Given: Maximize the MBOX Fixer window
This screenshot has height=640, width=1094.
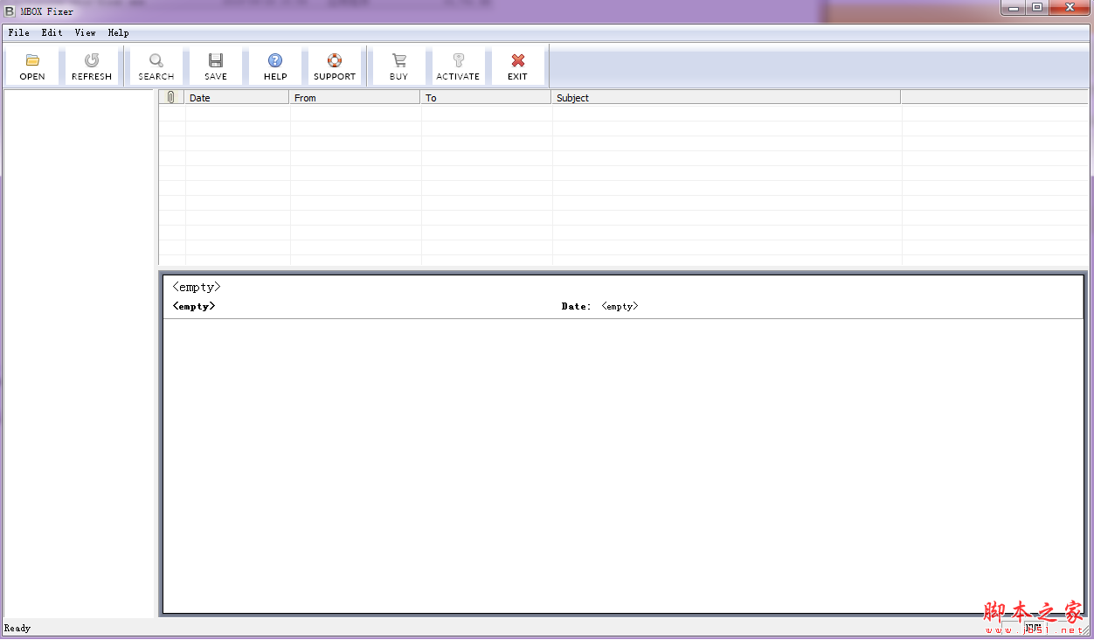Looking at the screenshot, I should [x=1036, y=8].
